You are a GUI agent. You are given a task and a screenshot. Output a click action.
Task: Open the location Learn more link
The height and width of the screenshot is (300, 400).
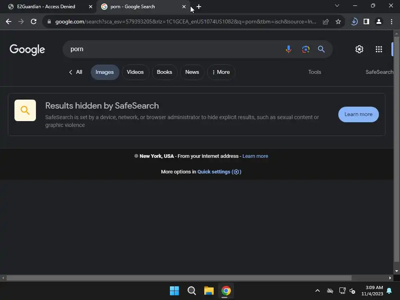coord(255,156)
